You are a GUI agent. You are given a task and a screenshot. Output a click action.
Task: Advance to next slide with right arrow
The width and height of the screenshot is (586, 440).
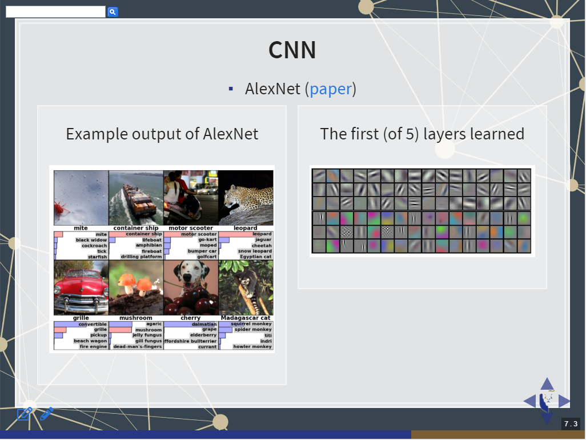tap(564, 401)
